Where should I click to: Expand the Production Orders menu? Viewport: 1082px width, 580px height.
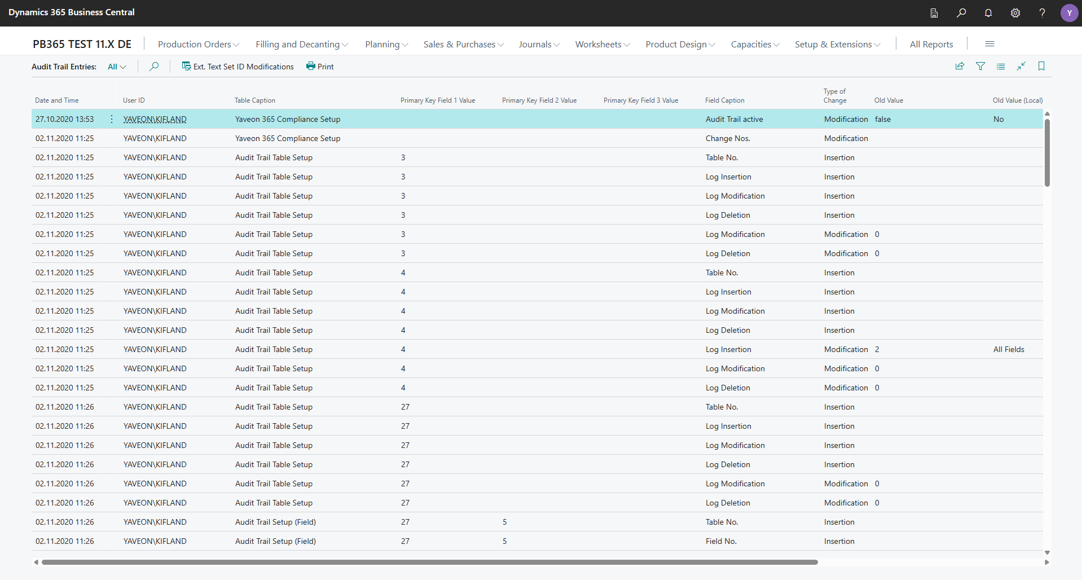pos(198,44)
